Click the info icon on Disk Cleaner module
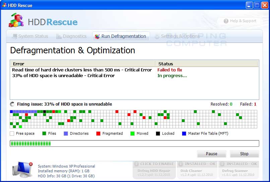Viewport: 270px width, 182px height. (181, 164)
